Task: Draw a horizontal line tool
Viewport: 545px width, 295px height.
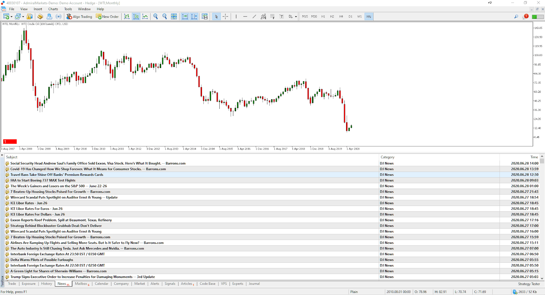Action: point(245,16)
